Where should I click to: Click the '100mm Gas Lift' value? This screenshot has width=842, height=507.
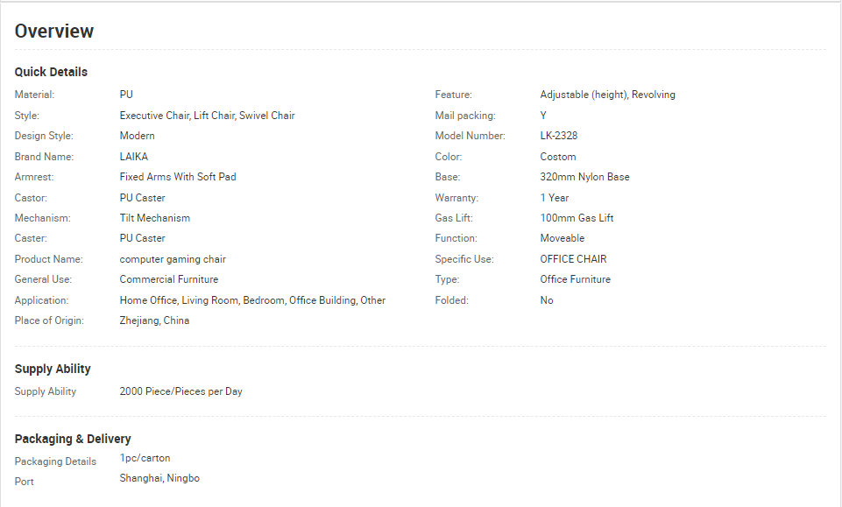[577, 218]
